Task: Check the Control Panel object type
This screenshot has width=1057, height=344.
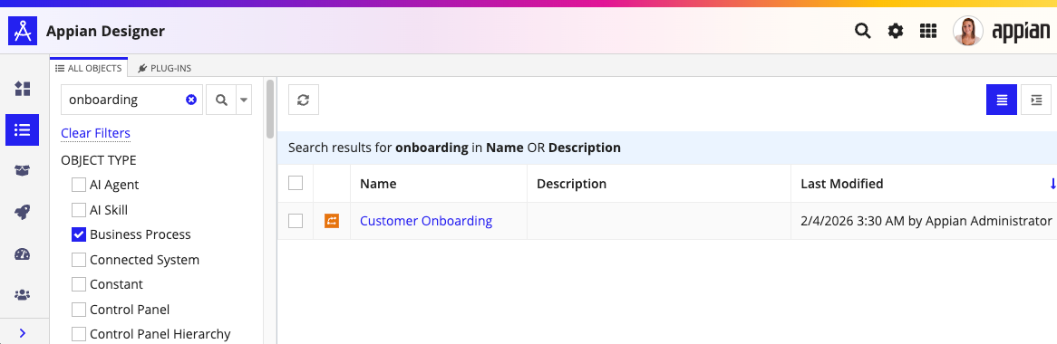Action: [x=79, y=310]
